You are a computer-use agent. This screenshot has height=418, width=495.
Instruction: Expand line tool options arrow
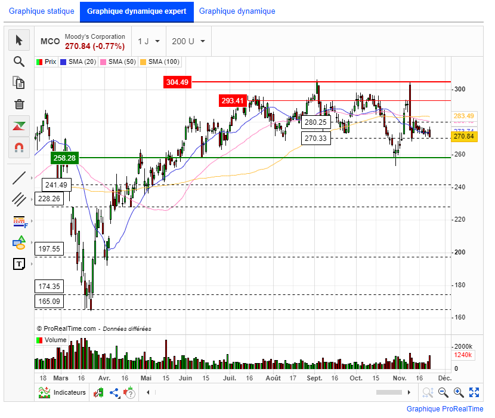pyautogui.click(x=32, y=178)
